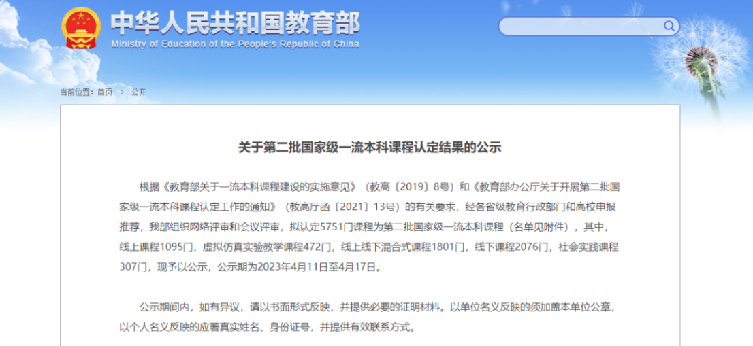Click the English Ministry of Education subtitle
The height and width of the screenshot is (346, 753).
click(x=235, y=45)
